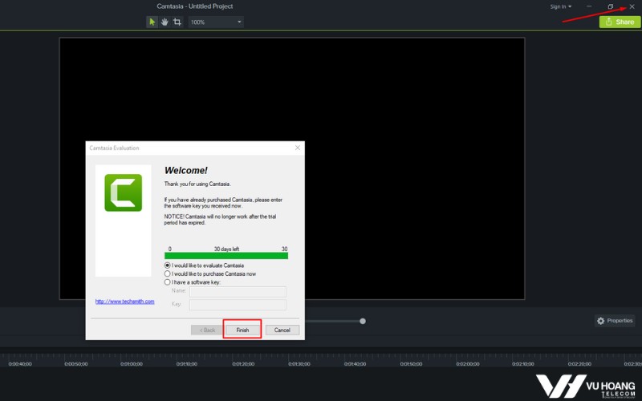
Task: Click the Back button in dialog
Action: [207, 330]
